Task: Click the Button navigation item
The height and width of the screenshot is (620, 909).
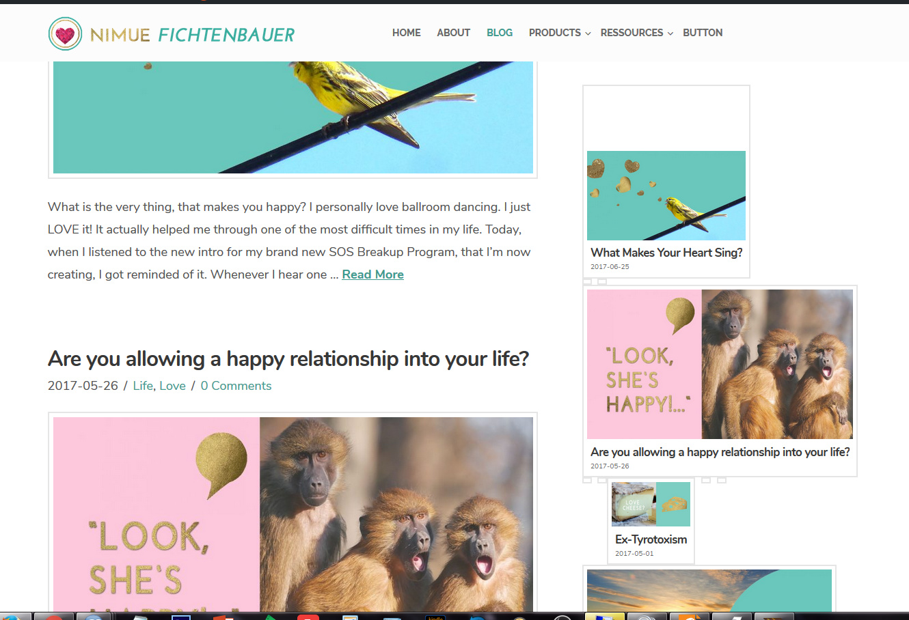Action: click(x=703, y=33)
